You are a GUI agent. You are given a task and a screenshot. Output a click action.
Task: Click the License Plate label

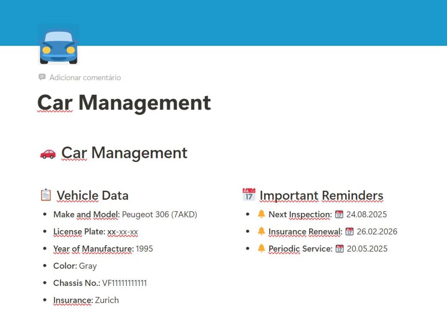[x=79, y=232]
